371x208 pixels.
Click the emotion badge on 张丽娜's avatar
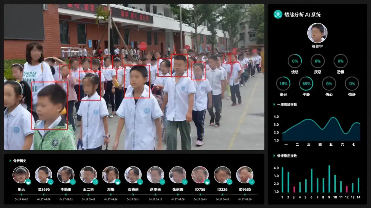(x=185, y=182)
